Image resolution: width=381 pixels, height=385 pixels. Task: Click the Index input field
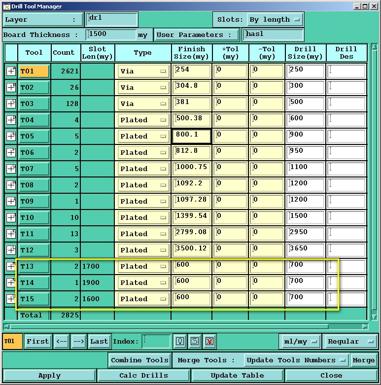tap(156, 341)
